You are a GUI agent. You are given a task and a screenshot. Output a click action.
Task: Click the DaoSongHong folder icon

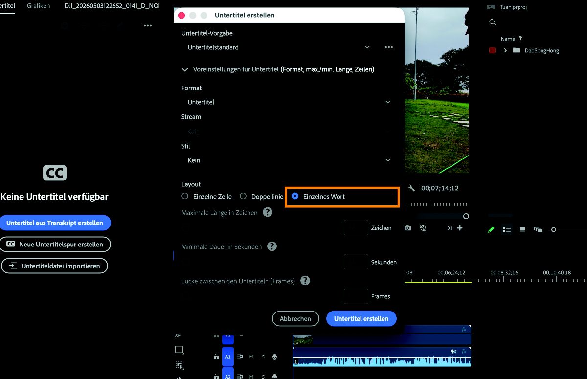pyautogui.click(x=517, y=50)
